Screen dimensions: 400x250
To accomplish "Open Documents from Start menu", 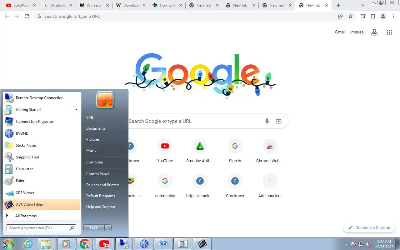I will 96,128.
